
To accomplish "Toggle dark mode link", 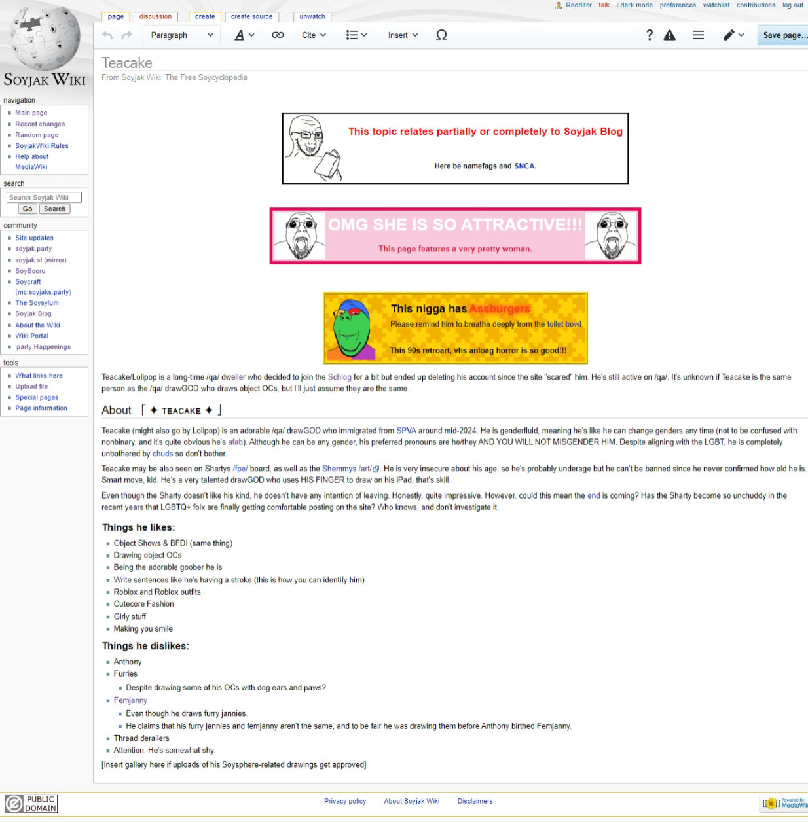I will [636, 5].
